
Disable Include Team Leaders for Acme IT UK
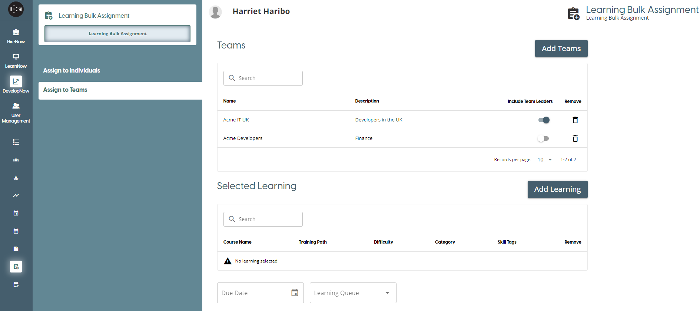(544, 120)
